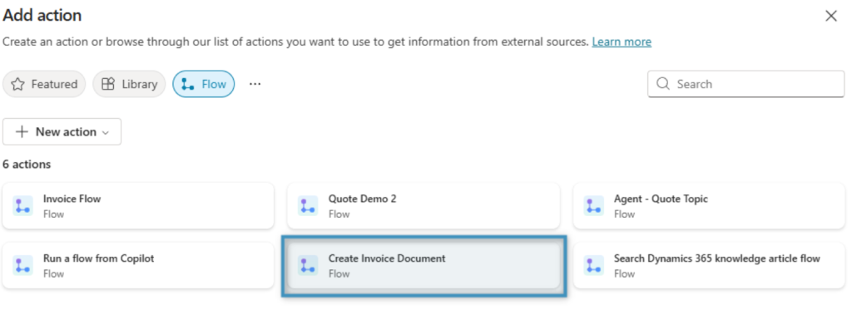Image resolution: width=852 pixels, height=310 pixels.
Task: Pick the Search Dynamics 365 knowledge article flow
Action: pyautogui.click(x=709, y=265)
